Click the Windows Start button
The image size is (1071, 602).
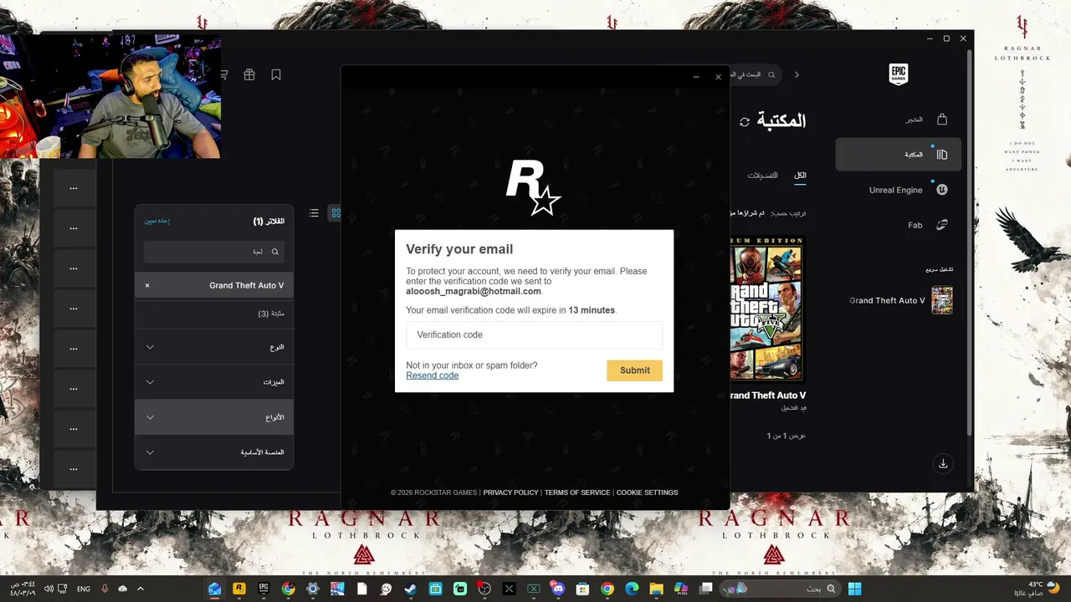855,589
